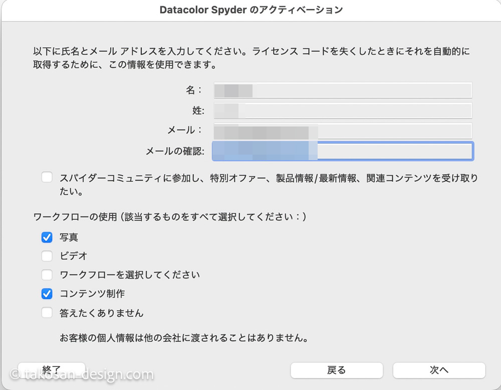Click the 次へ button
This screenshot has height=390, width=501.
[439, 370]
